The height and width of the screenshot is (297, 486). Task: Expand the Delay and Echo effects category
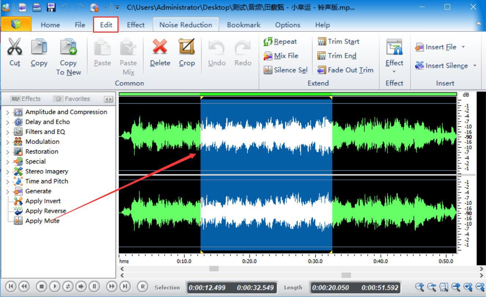(x=8, y=122)
